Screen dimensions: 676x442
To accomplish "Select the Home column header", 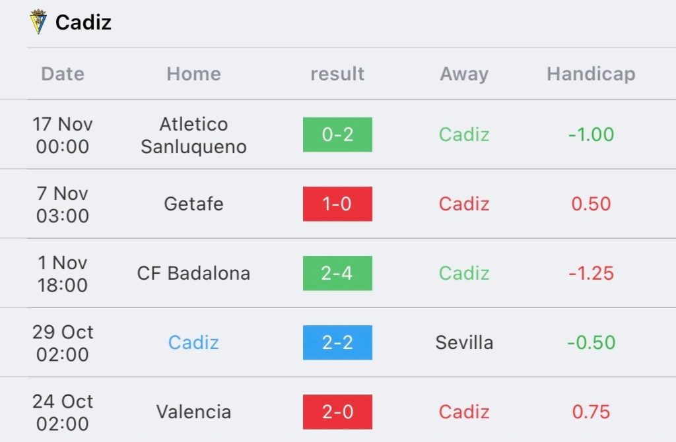I will click(x=193, y=74).
